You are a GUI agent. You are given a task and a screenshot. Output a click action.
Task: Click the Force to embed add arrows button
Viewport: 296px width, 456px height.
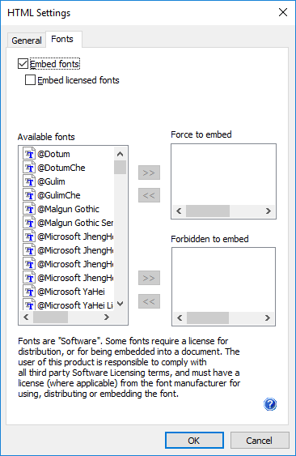[149, 173]
